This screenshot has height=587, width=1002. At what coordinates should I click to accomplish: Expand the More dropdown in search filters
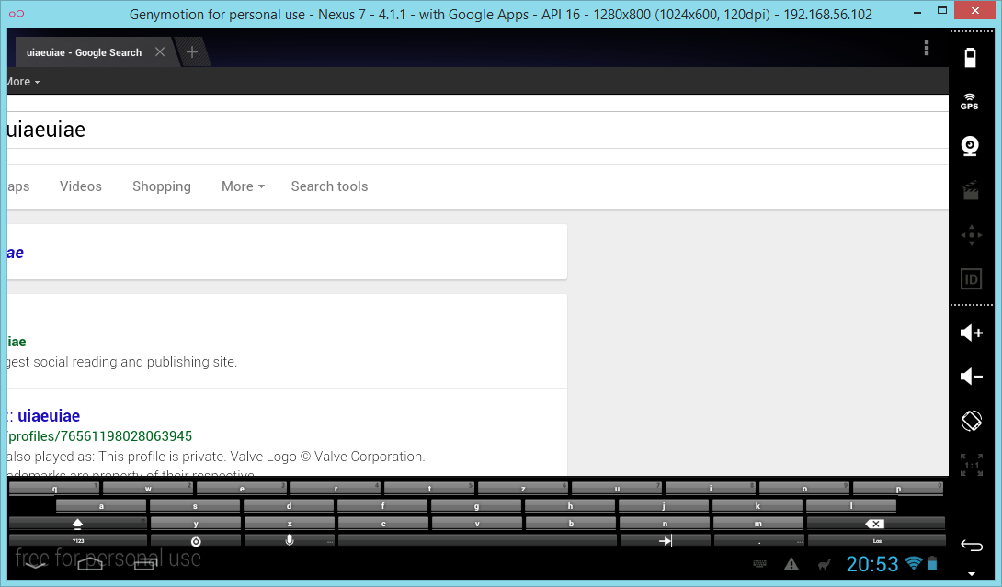point(243,186)
